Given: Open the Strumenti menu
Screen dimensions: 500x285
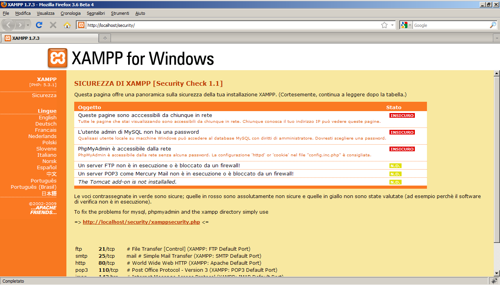Looking at the screenshot, I should pyautogui.click(x=120, y=13).
